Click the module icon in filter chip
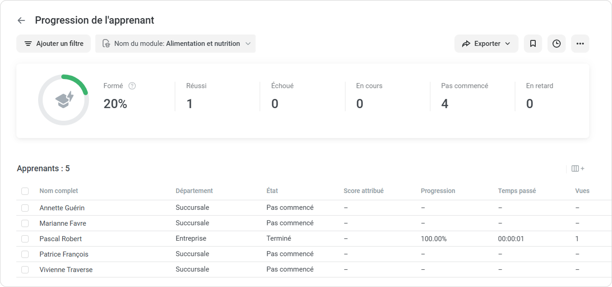Viewport: 612px width, 287px height. 106,44
